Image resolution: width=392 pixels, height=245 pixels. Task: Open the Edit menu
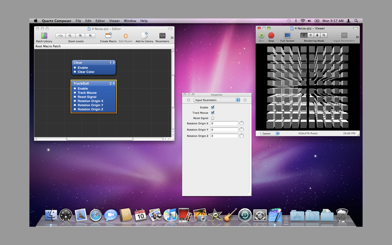click(88, 21)
